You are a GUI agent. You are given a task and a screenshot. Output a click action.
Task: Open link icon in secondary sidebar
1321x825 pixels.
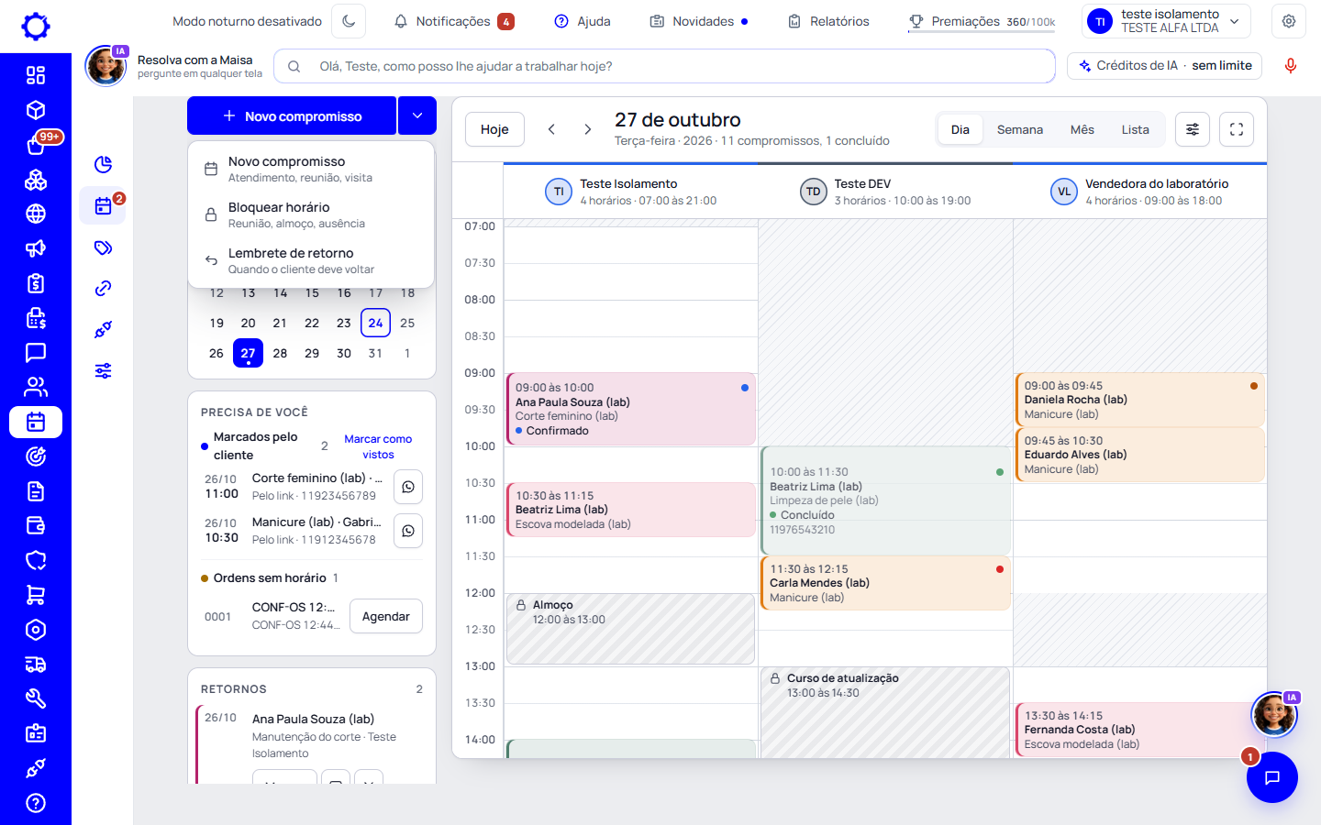(x=104, y=289)
